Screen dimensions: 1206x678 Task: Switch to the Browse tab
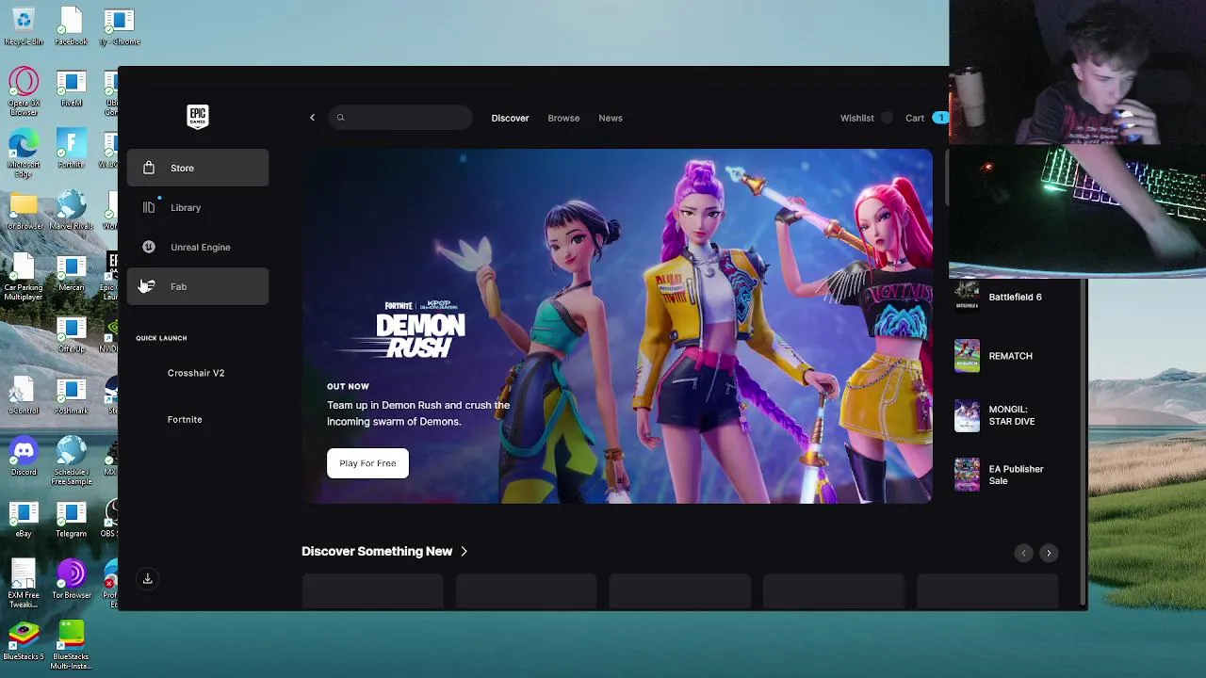pyautogui.click(x=563, y=118)
